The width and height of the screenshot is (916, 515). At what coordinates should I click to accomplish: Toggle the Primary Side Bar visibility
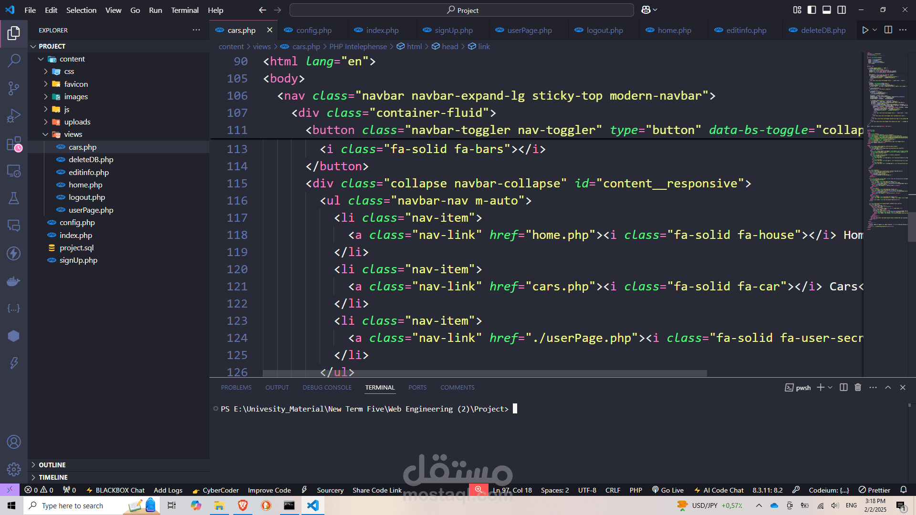[812, 10]
